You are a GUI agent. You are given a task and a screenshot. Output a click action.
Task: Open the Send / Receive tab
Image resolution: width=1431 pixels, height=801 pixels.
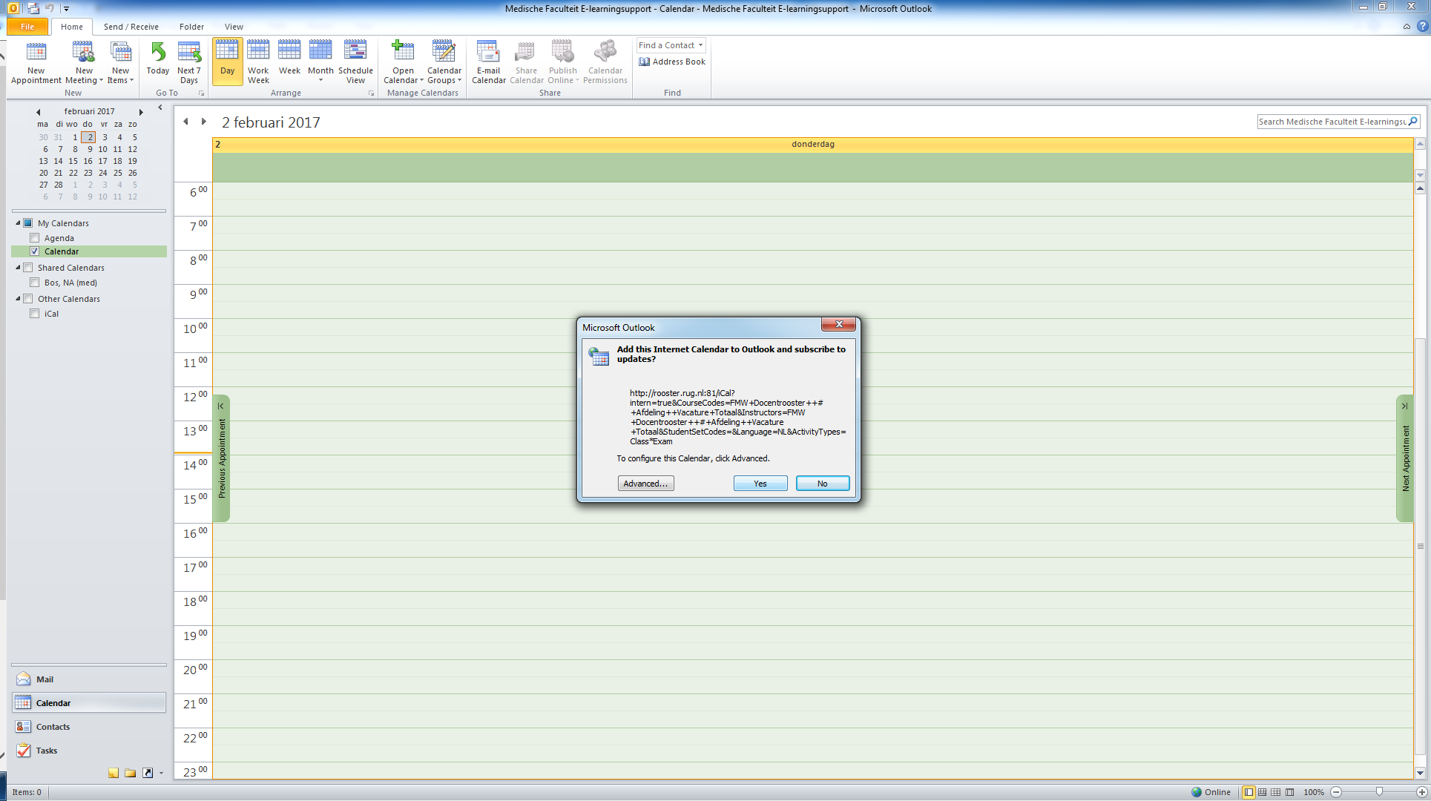[131, 27]
